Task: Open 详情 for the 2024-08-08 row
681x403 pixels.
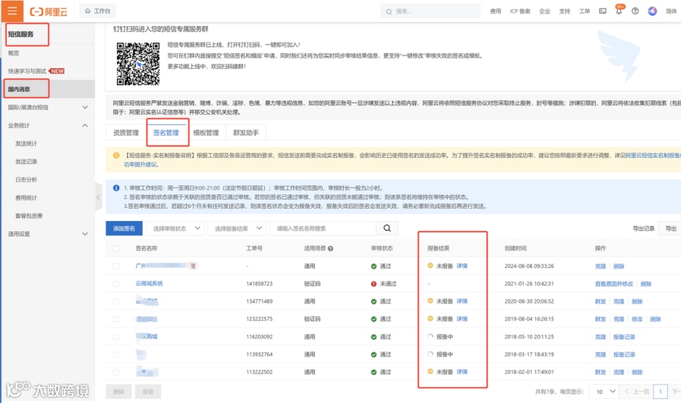Action: (462, 266)
